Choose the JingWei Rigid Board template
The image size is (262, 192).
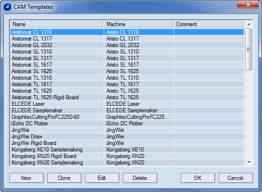pyautogui.click(x=127, y=143)
